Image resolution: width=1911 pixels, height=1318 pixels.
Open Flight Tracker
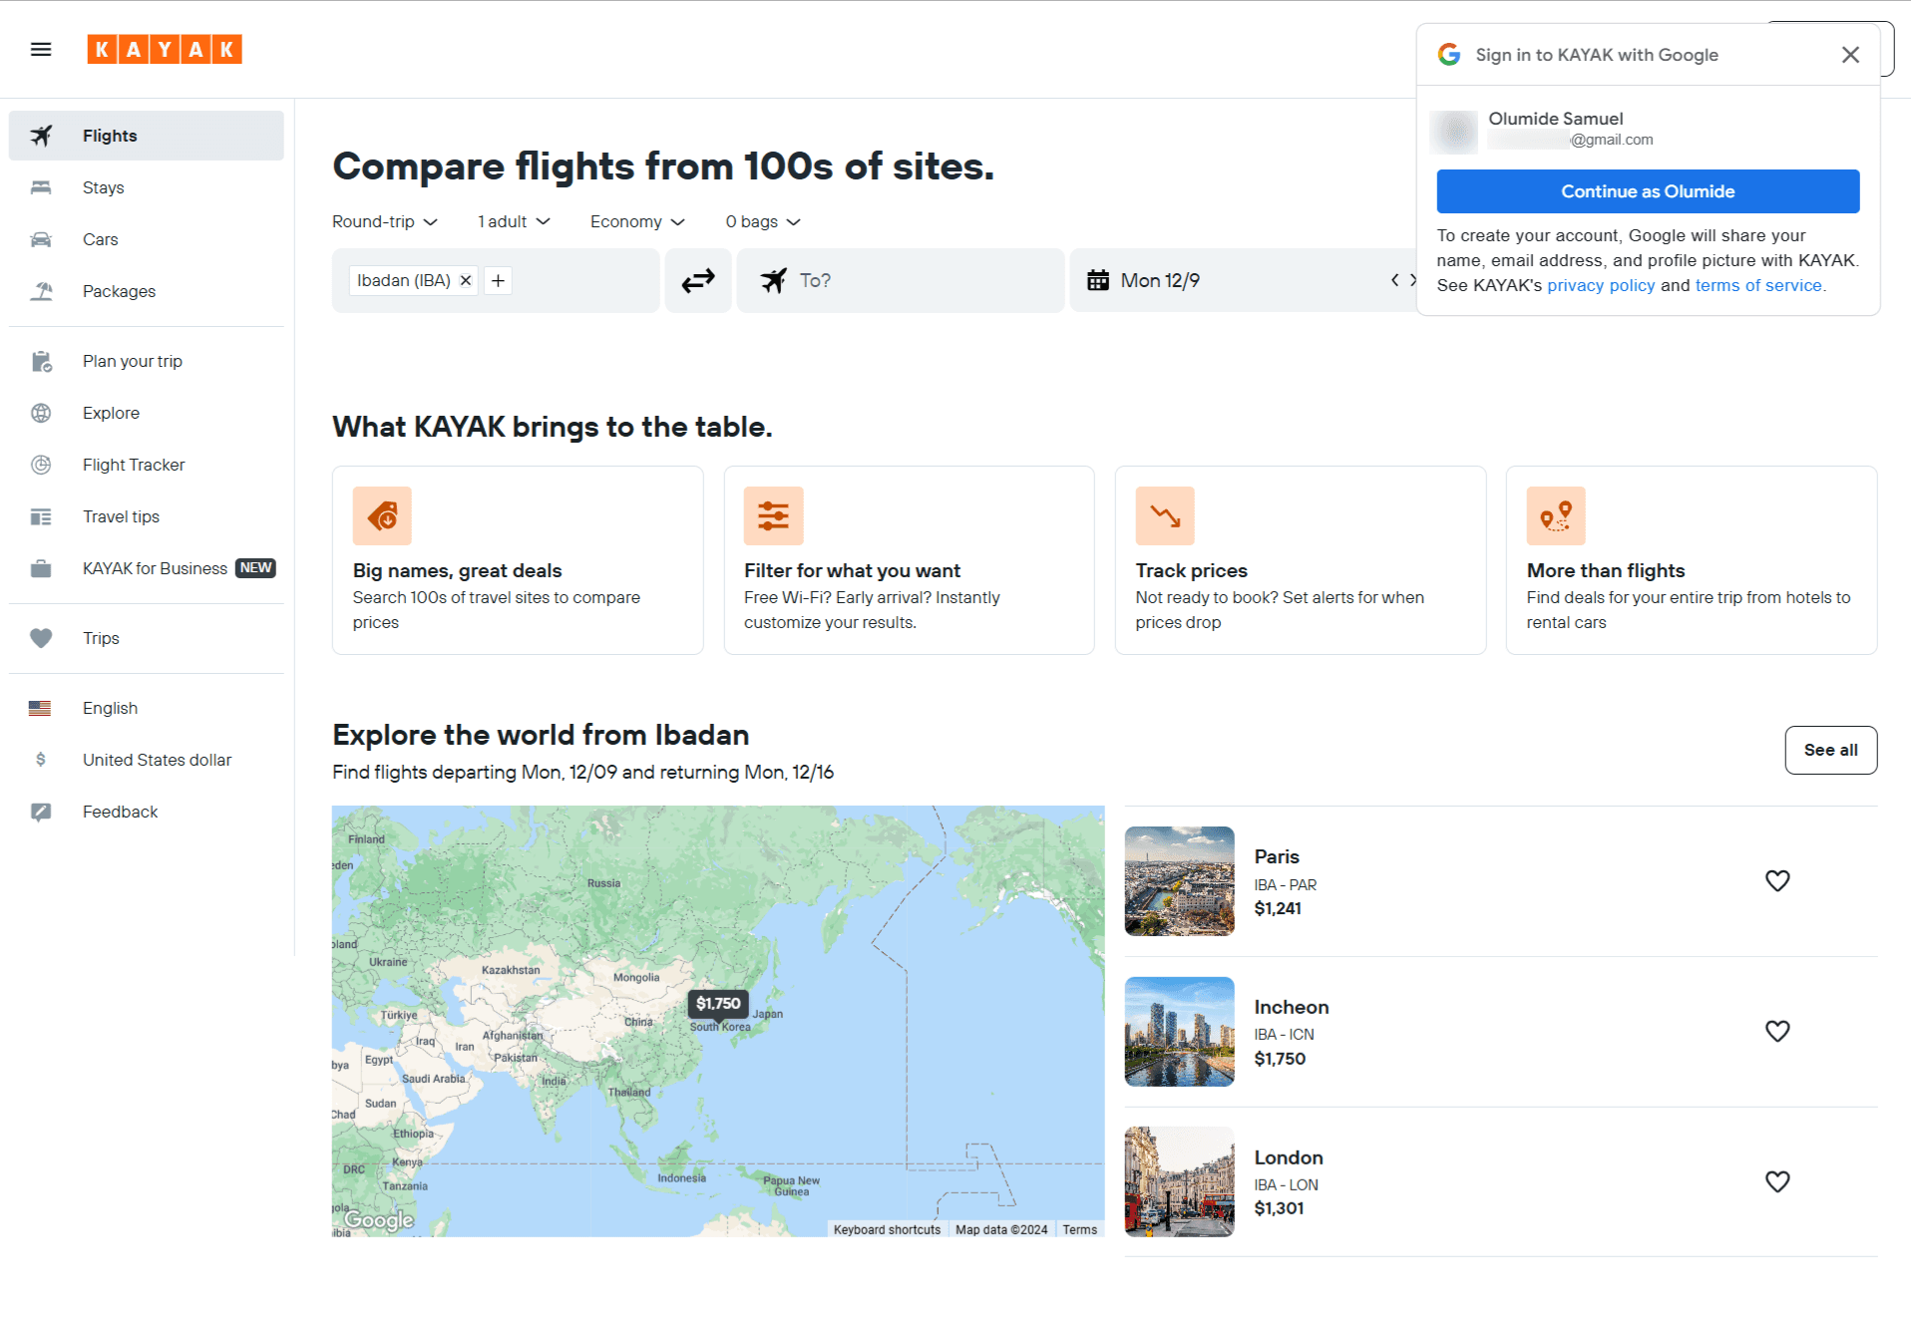pos(147,465)
